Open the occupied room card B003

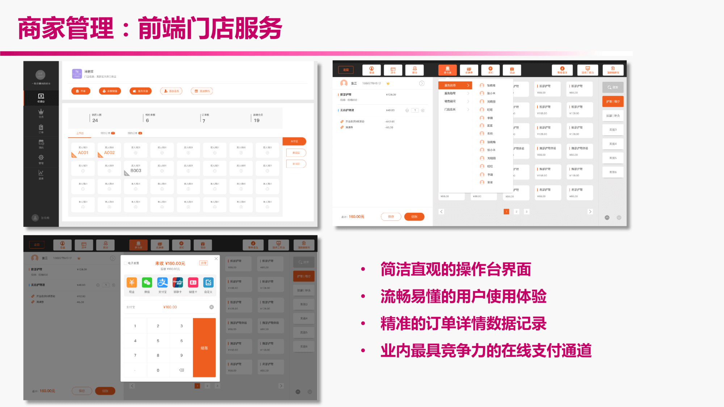(136, 169)
